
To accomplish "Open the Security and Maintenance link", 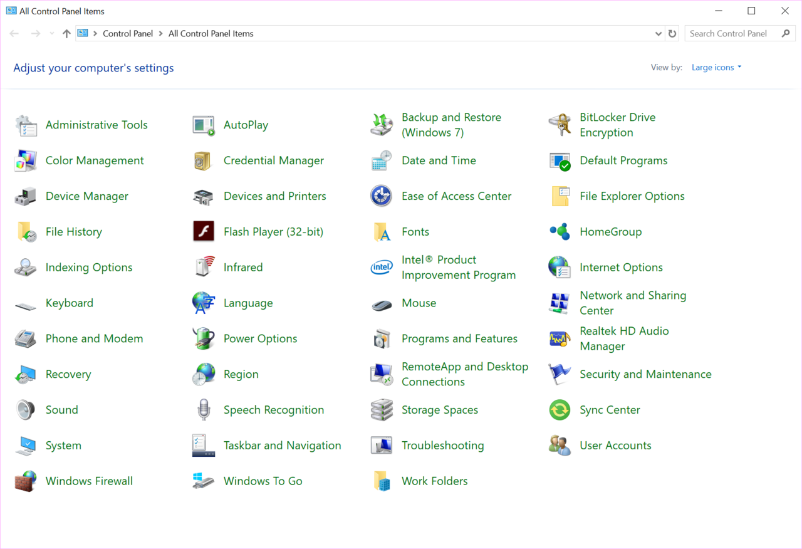I will 646,375.
